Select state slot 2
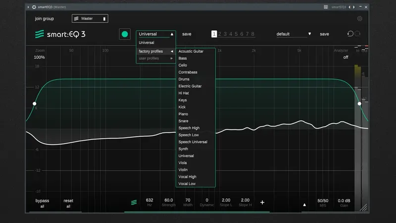The height and width of the screenshot is (223, 396). click(220, 34)
